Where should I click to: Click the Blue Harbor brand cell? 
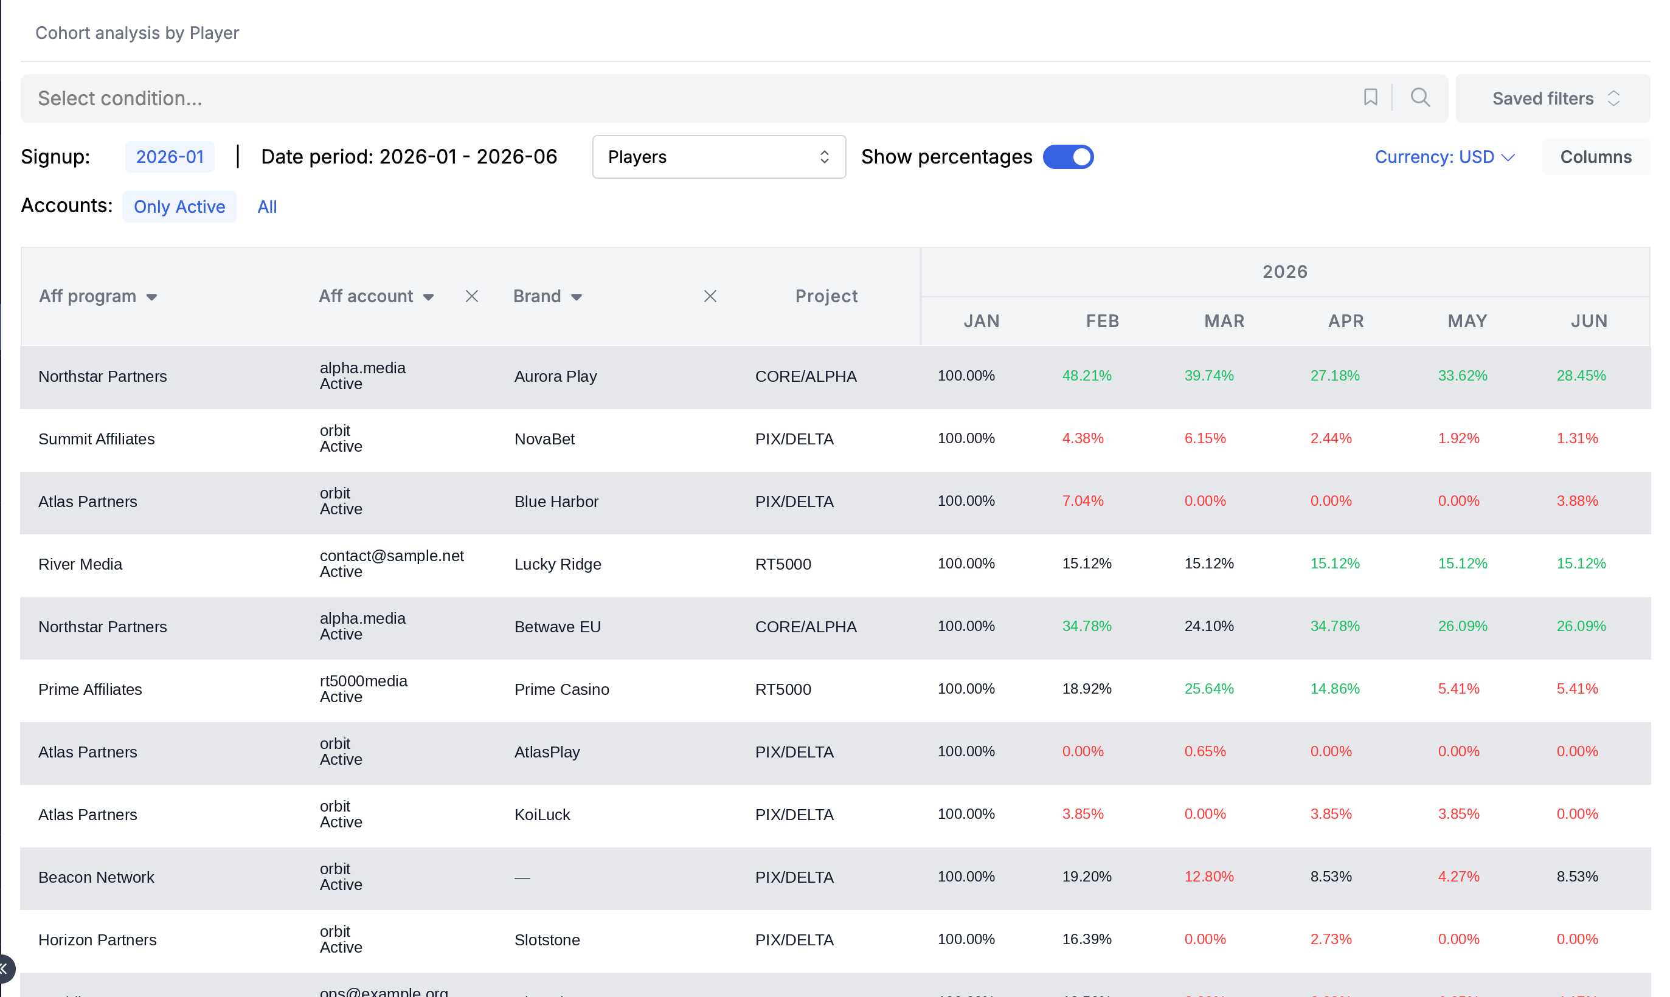(x=556, y=502)
